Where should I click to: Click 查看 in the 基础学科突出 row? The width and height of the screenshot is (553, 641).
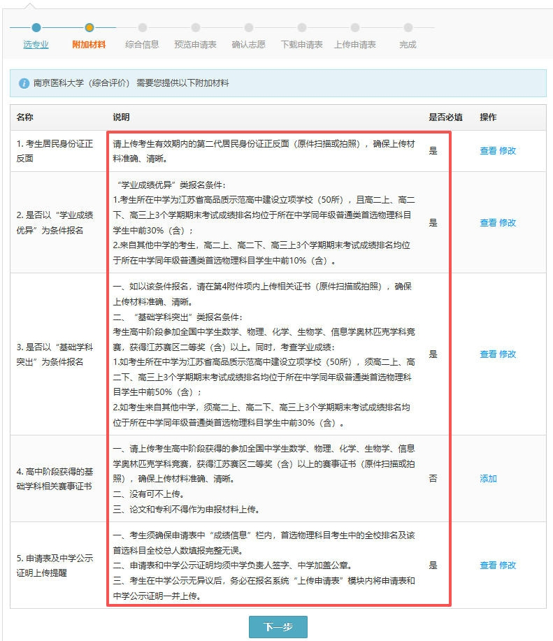point(488,354)
